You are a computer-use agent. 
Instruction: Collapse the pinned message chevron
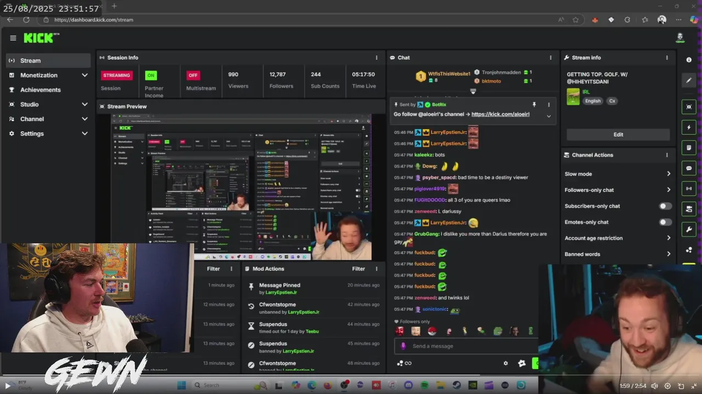(548, 116)
